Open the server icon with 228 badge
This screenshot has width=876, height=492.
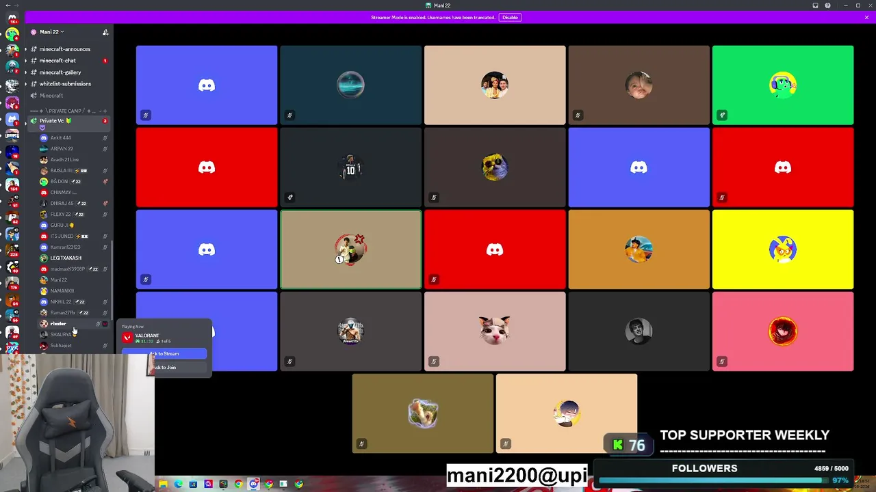pos(12,251)
